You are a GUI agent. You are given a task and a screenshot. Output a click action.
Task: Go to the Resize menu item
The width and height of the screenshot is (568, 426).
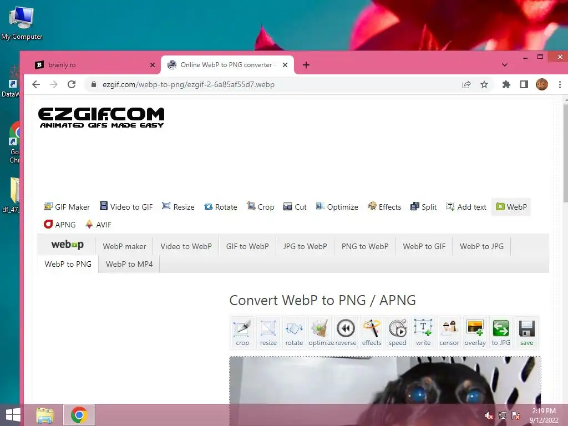[x=178, y=207]
